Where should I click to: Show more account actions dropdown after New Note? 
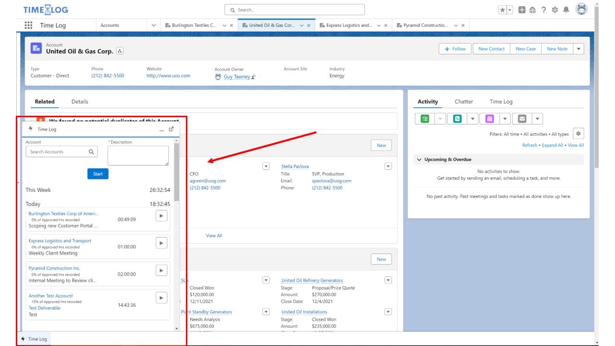coord(578,49)
